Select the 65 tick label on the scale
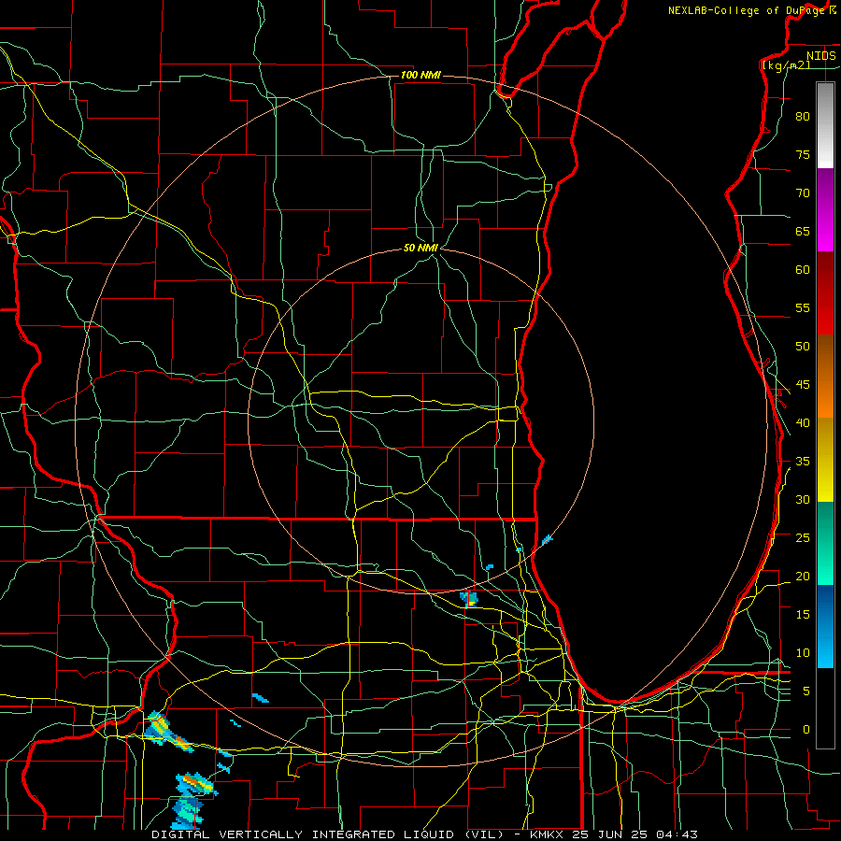Screen dimensions: 841x841 [803, 232]
